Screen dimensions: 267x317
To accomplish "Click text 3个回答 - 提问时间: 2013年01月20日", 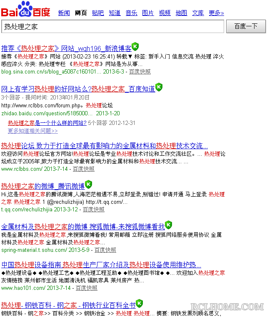I will click(45, 97).
